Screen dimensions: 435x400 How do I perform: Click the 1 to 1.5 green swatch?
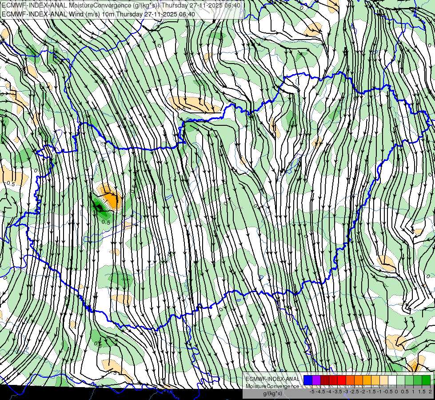click(418, 380)
